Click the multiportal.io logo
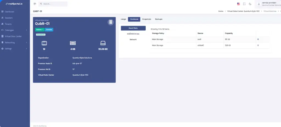This screenshot has width=281, height=127. click(x=14, y=4)
